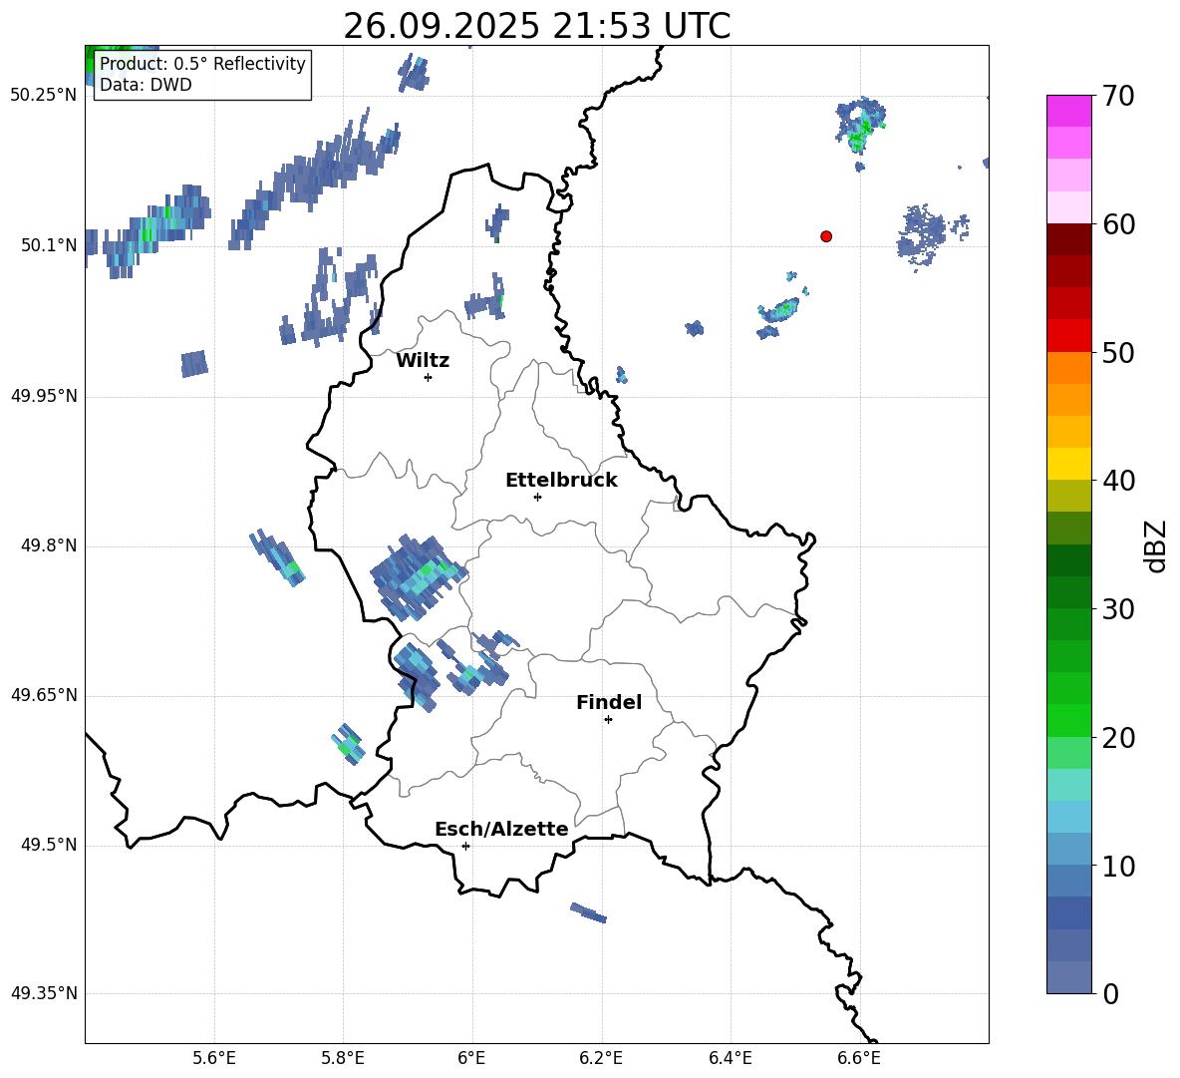Click the Esch/Alzette city label
This screenshot has width=1180, height=1078.
(501, 829)
